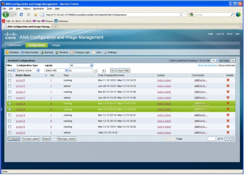Switch to the Images tab

coord(56,45)
